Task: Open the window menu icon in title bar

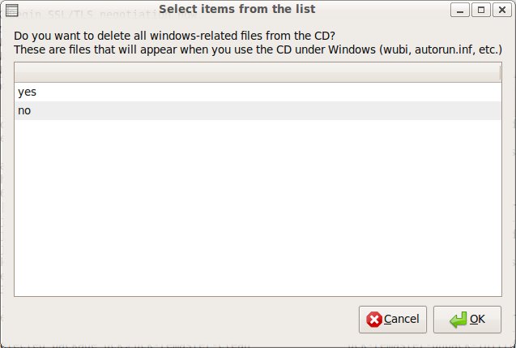Action: [12, 9]
